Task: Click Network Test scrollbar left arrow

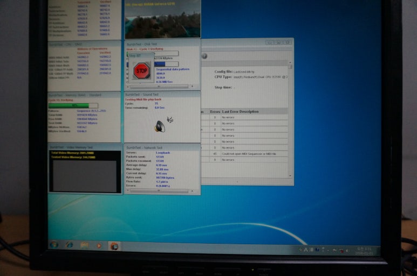Action: pyautogui.click(x=127, y=190)
